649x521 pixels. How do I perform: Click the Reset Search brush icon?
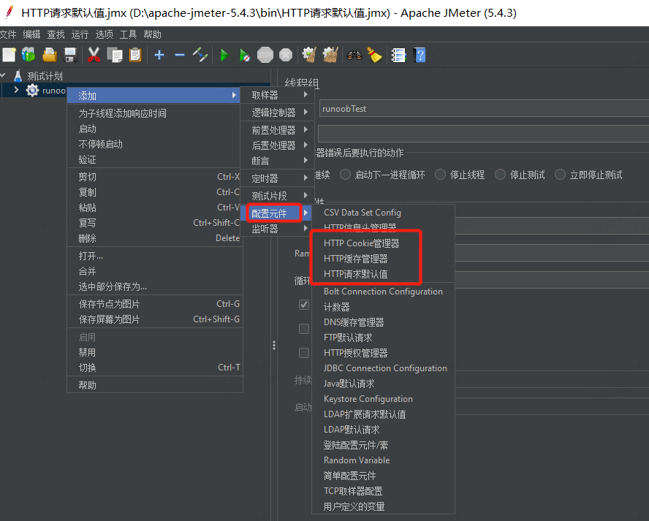click(375, 55)
